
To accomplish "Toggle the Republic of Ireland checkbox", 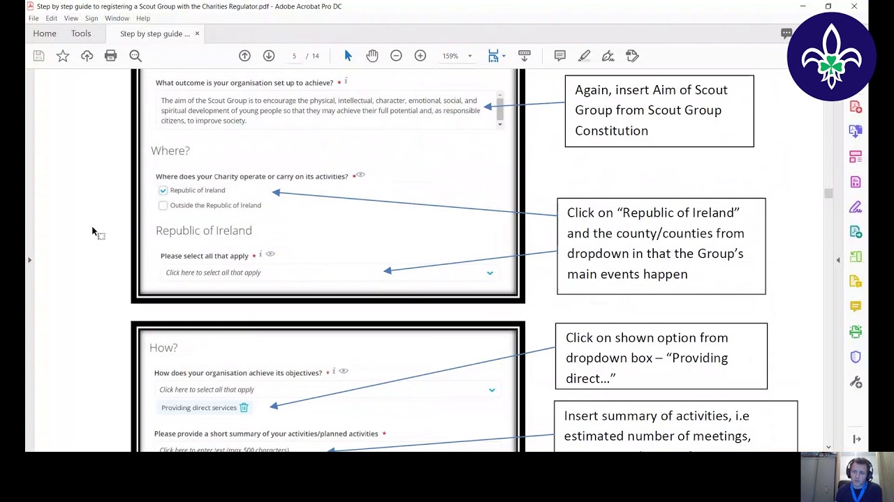I will [163, 190].
